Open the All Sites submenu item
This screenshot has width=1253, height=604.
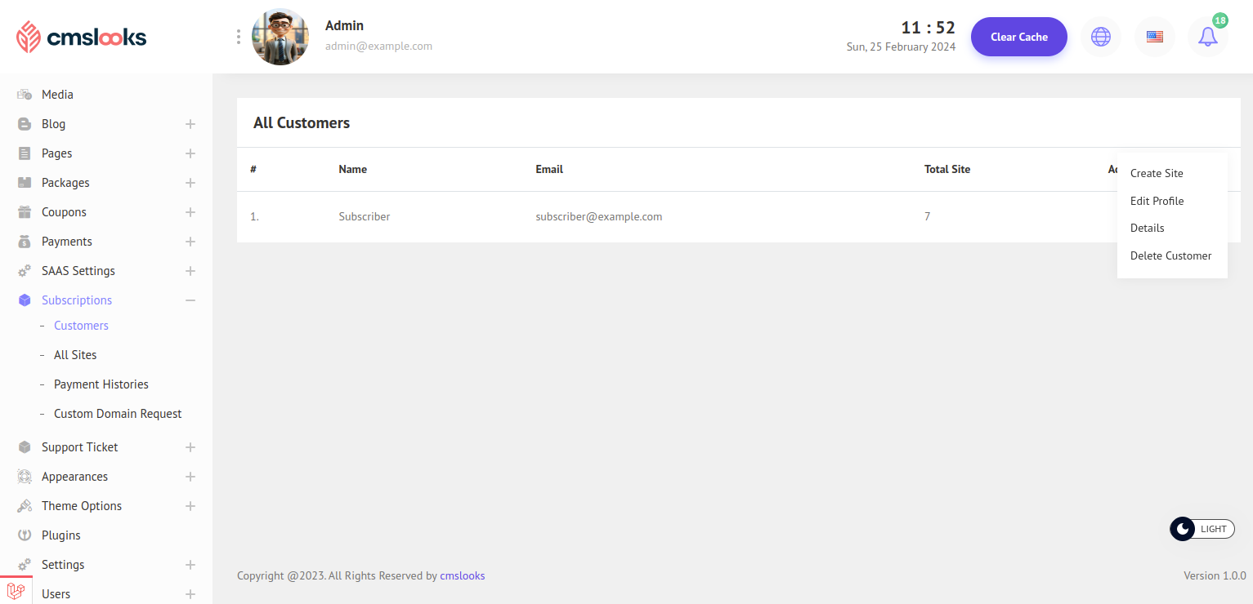[x=75, y=355]
